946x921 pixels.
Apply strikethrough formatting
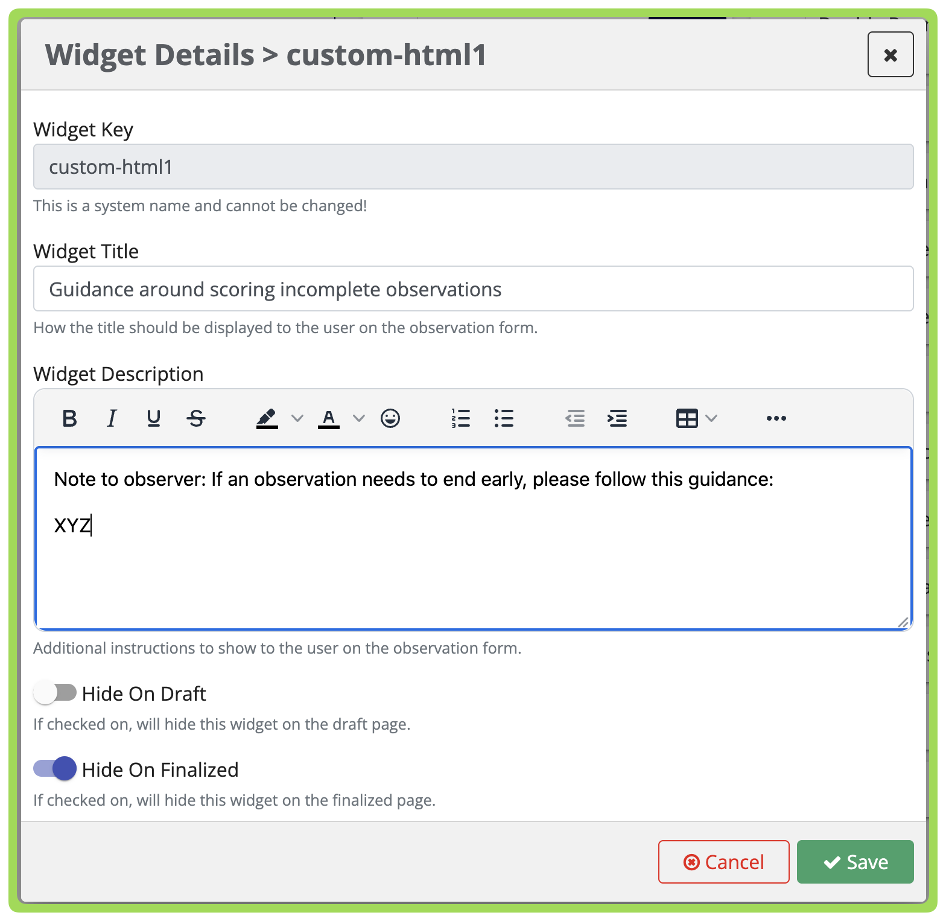click(196, 418)
